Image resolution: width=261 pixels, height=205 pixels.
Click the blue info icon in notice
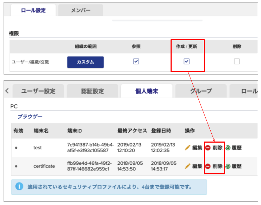(19, 186)
